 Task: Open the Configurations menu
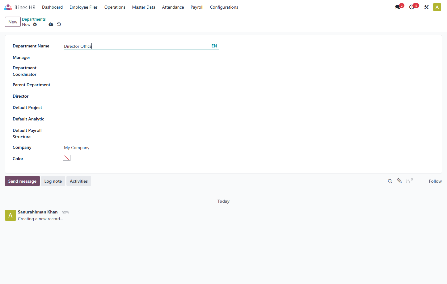click(224, 7)
